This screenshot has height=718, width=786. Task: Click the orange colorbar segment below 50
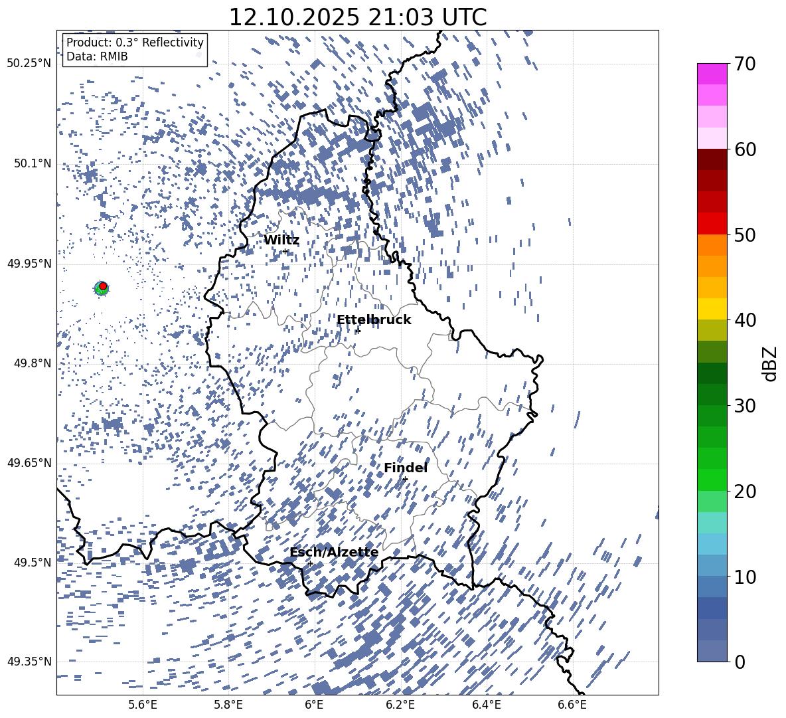coord(712,244)
